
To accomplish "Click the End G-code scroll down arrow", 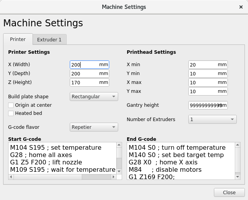I will tap(238, 177).
